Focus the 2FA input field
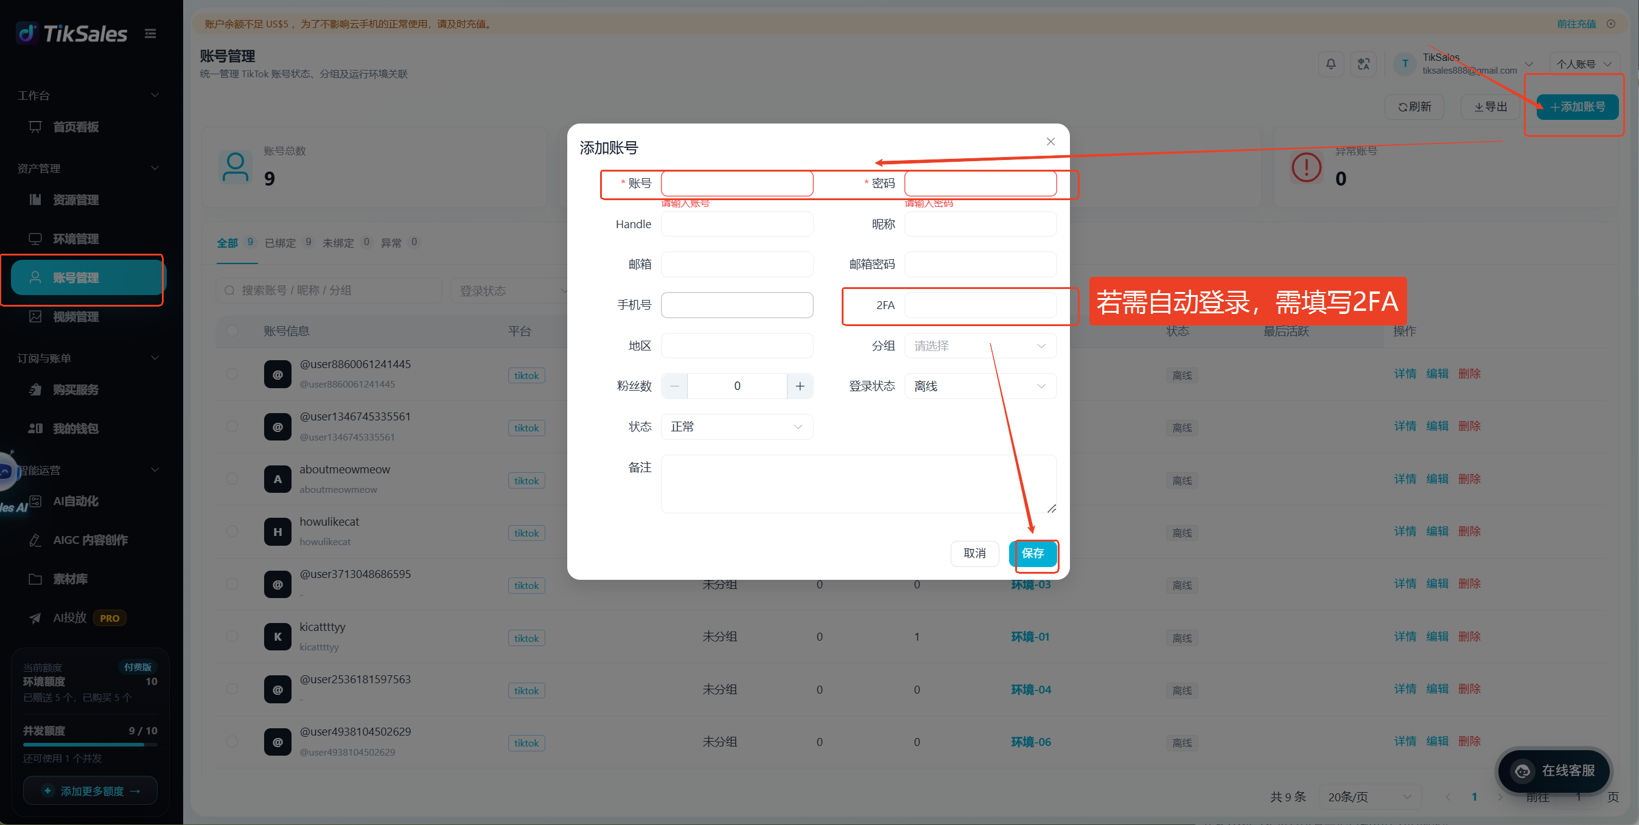 tap(980, 305)
